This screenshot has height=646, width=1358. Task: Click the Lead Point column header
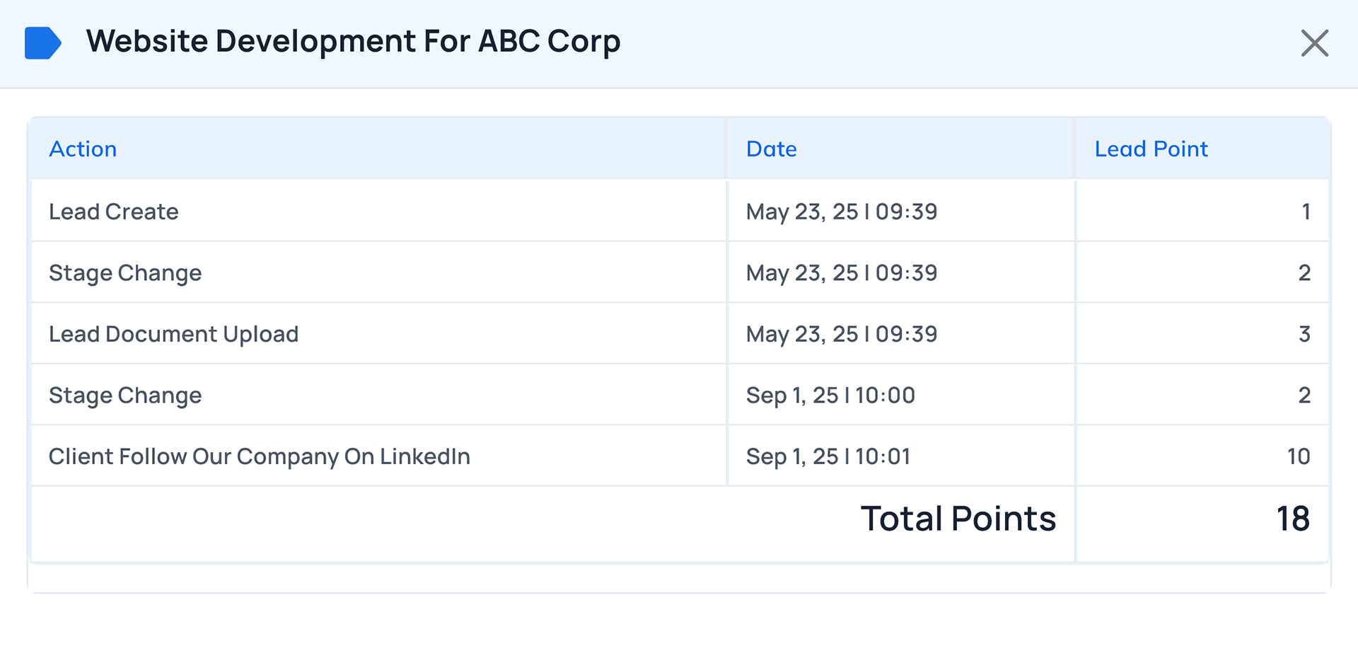(x=1151, y=149)
